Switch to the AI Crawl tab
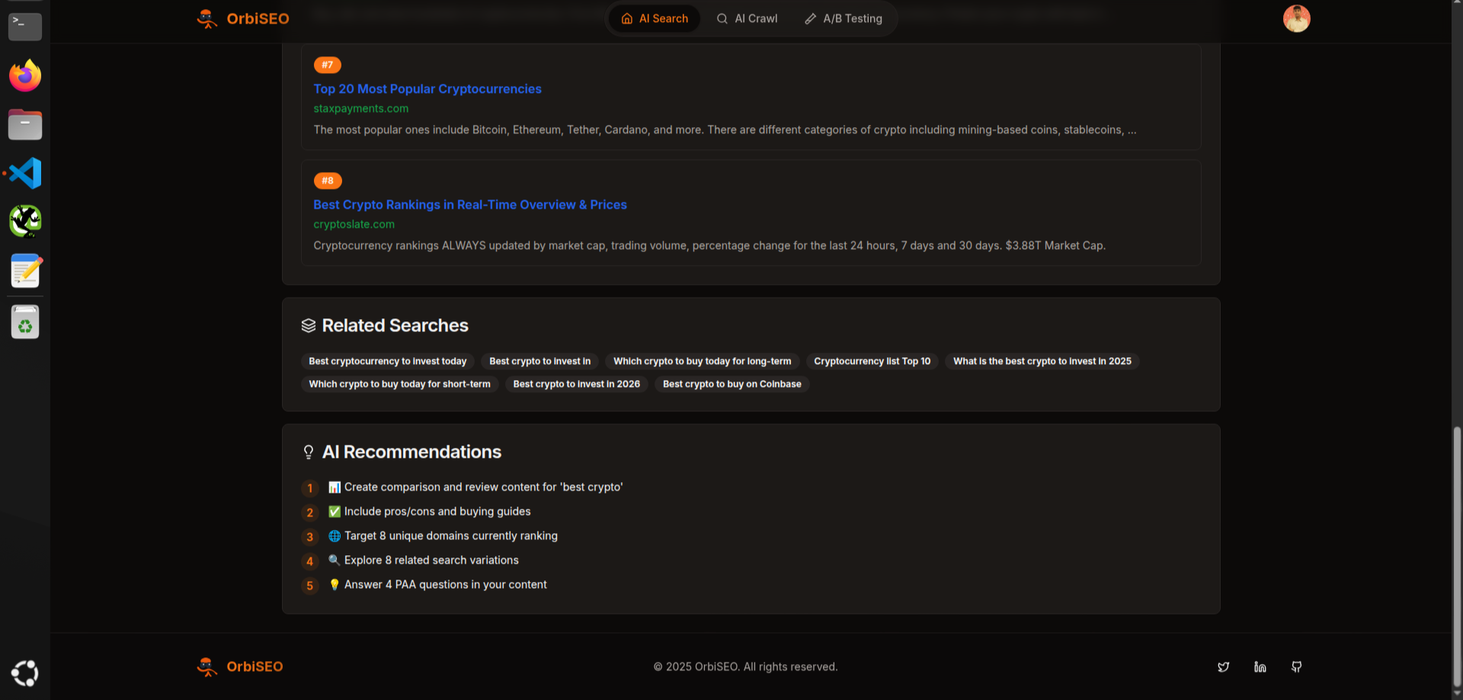The height and width of the screenshot is (700, 1463). [747, 18]
